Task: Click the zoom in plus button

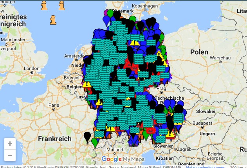Action: click(x=10, y=143)
